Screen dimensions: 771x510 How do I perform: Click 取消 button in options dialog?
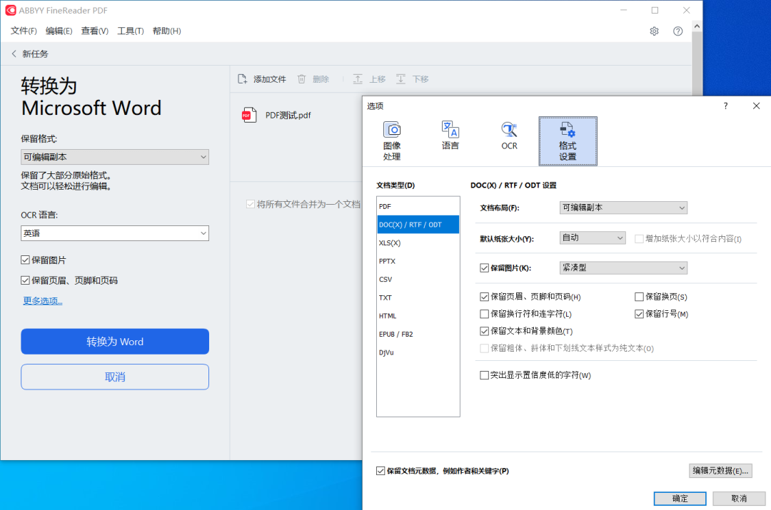click(739, 498)
